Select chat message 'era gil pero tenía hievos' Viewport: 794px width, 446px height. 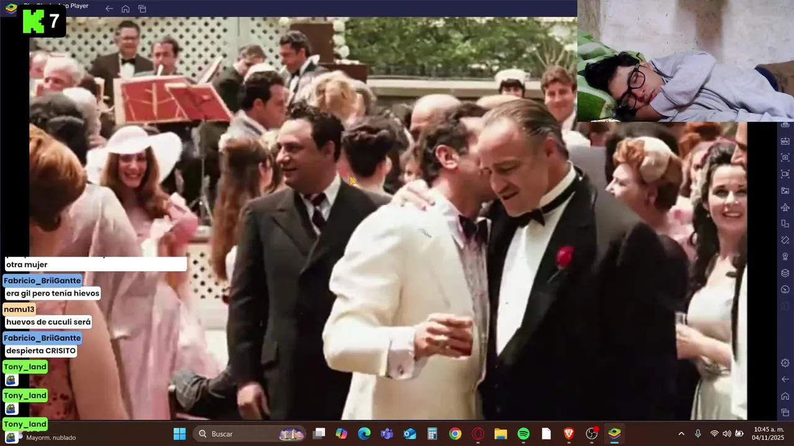click(x=53, y=293)
